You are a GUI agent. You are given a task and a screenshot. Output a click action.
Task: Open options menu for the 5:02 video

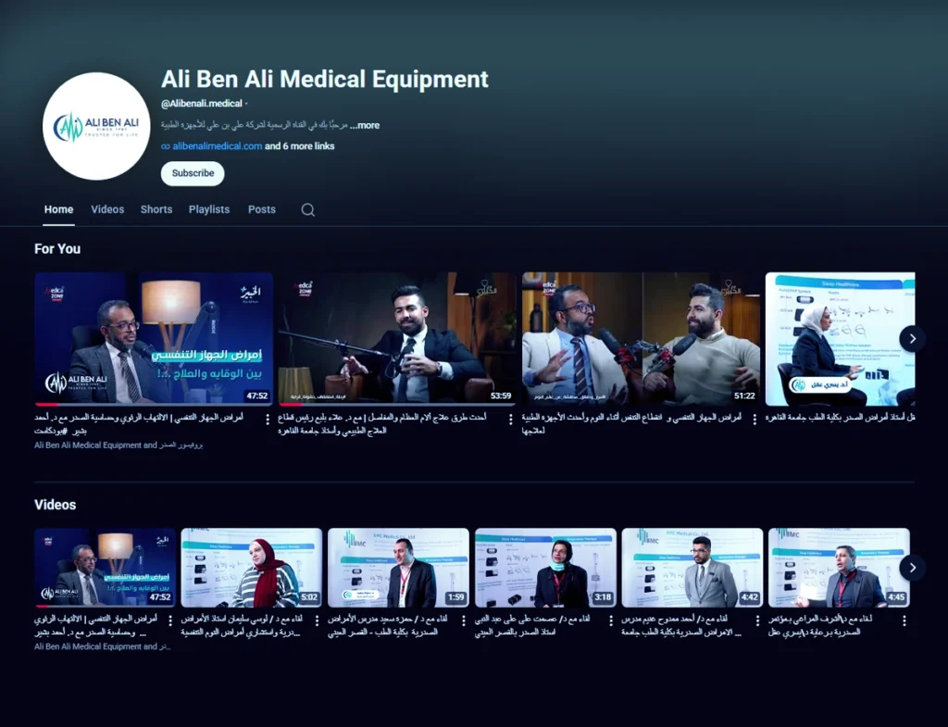317,620
